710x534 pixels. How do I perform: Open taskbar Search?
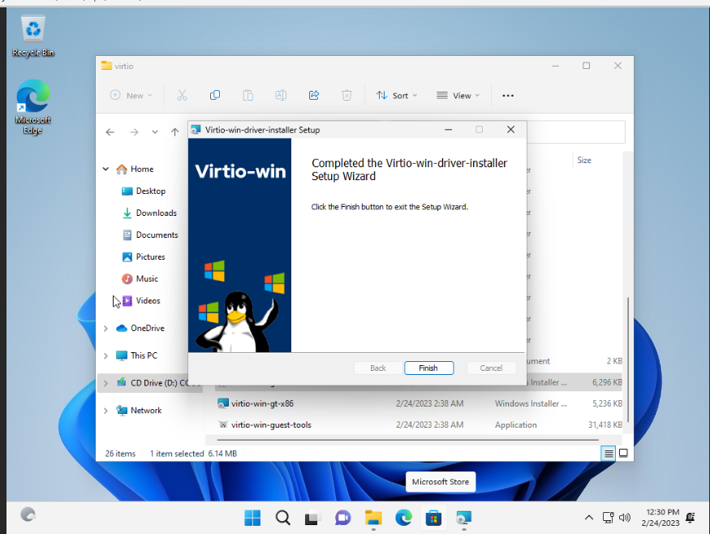coord(283,518)
